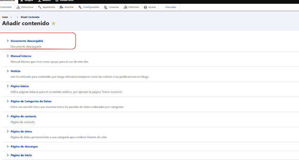Open the Página básica content type

[20, 86]
